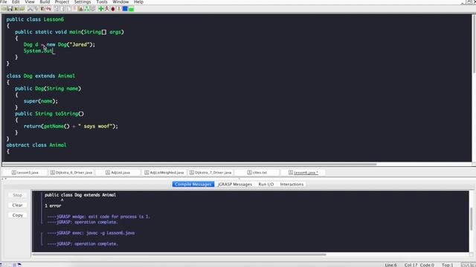Click the 'Top:1' status bar entry
This screenshot has height=267, width=476.
tap(447, 265)
